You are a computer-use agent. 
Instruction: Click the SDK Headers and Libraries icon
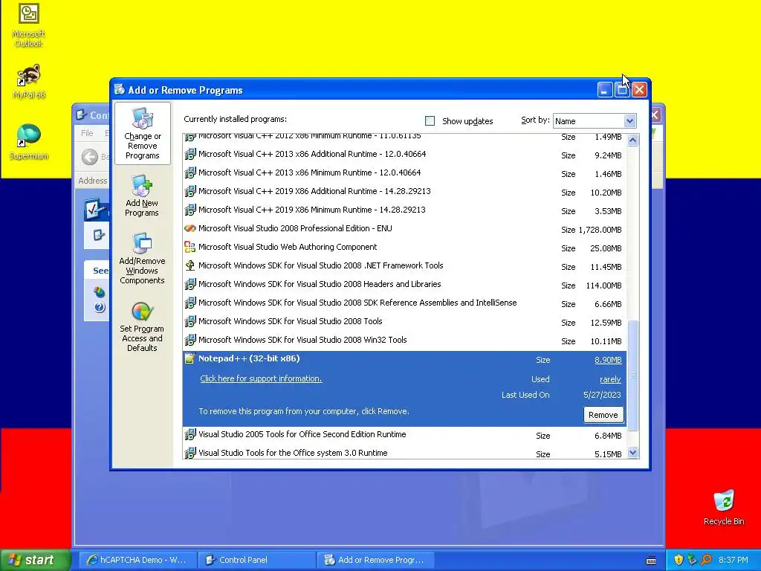[x=190, y=285]
